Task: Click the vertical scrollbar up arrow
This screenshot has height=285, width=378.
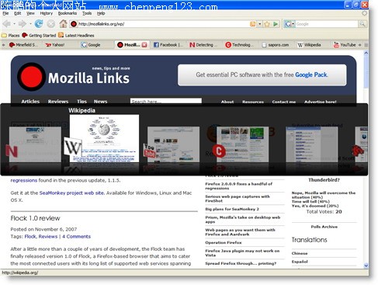Action: coord(366,53)
